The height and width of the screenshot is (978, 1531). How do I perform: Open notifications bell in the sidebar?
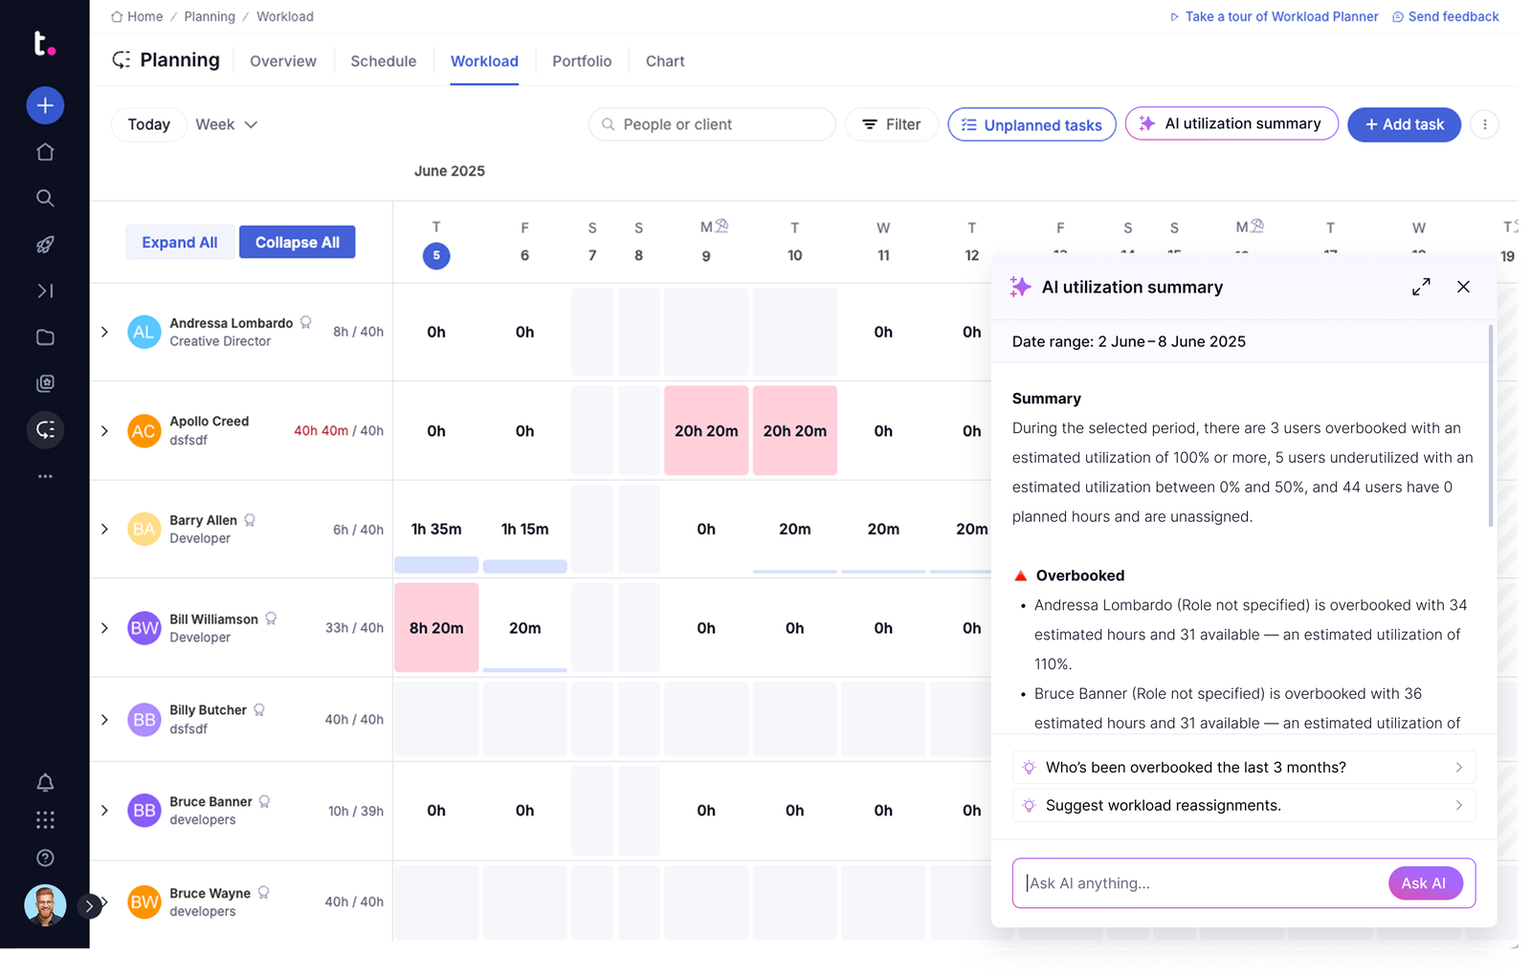[45, 783]
